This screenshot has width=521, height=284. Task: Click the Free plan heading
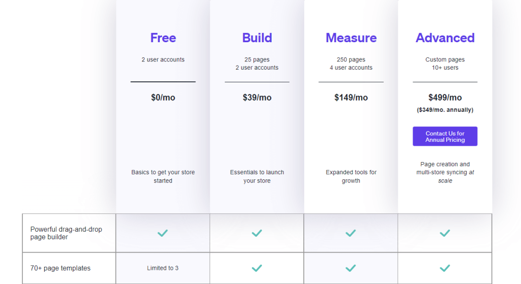coord(163,38)
